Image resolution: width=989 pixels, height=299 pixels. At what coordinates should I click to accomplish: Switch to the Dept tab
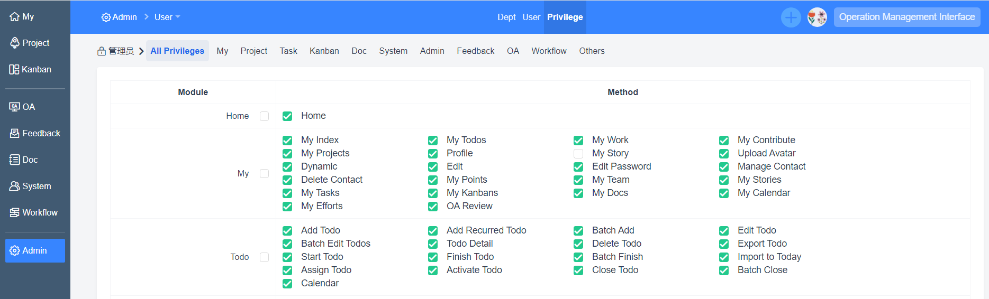coord(506,17)
